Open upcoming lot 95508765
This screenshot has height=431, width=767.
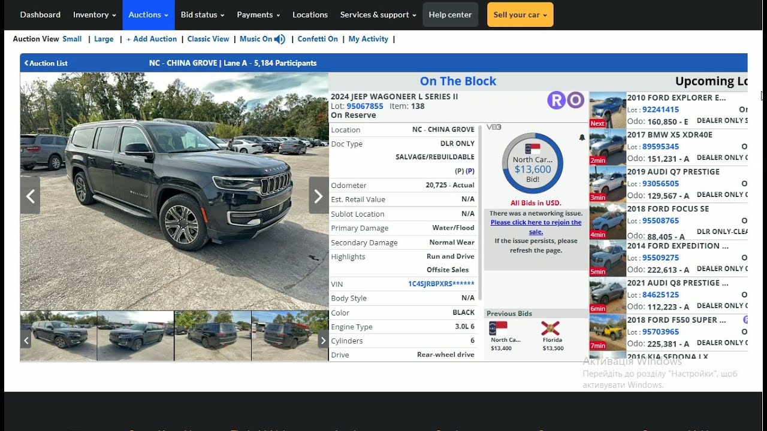point(660,221)
